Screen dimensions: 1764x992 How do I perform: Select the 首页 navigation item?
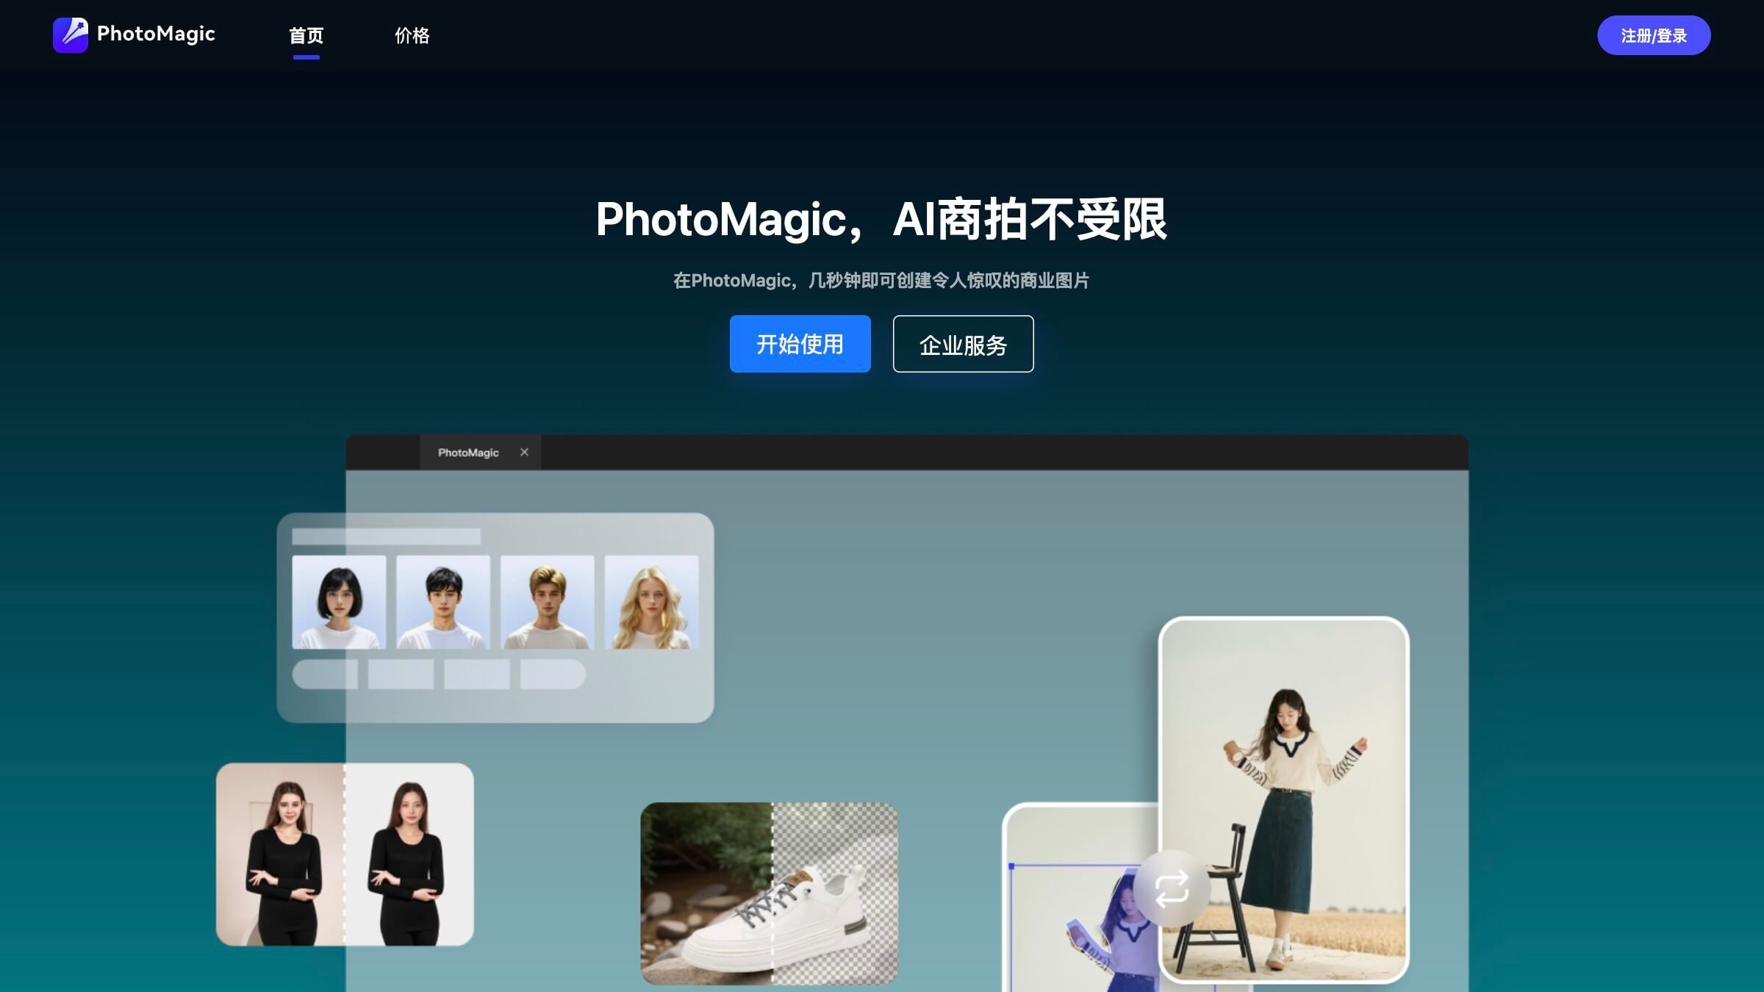tap(306, 35)
